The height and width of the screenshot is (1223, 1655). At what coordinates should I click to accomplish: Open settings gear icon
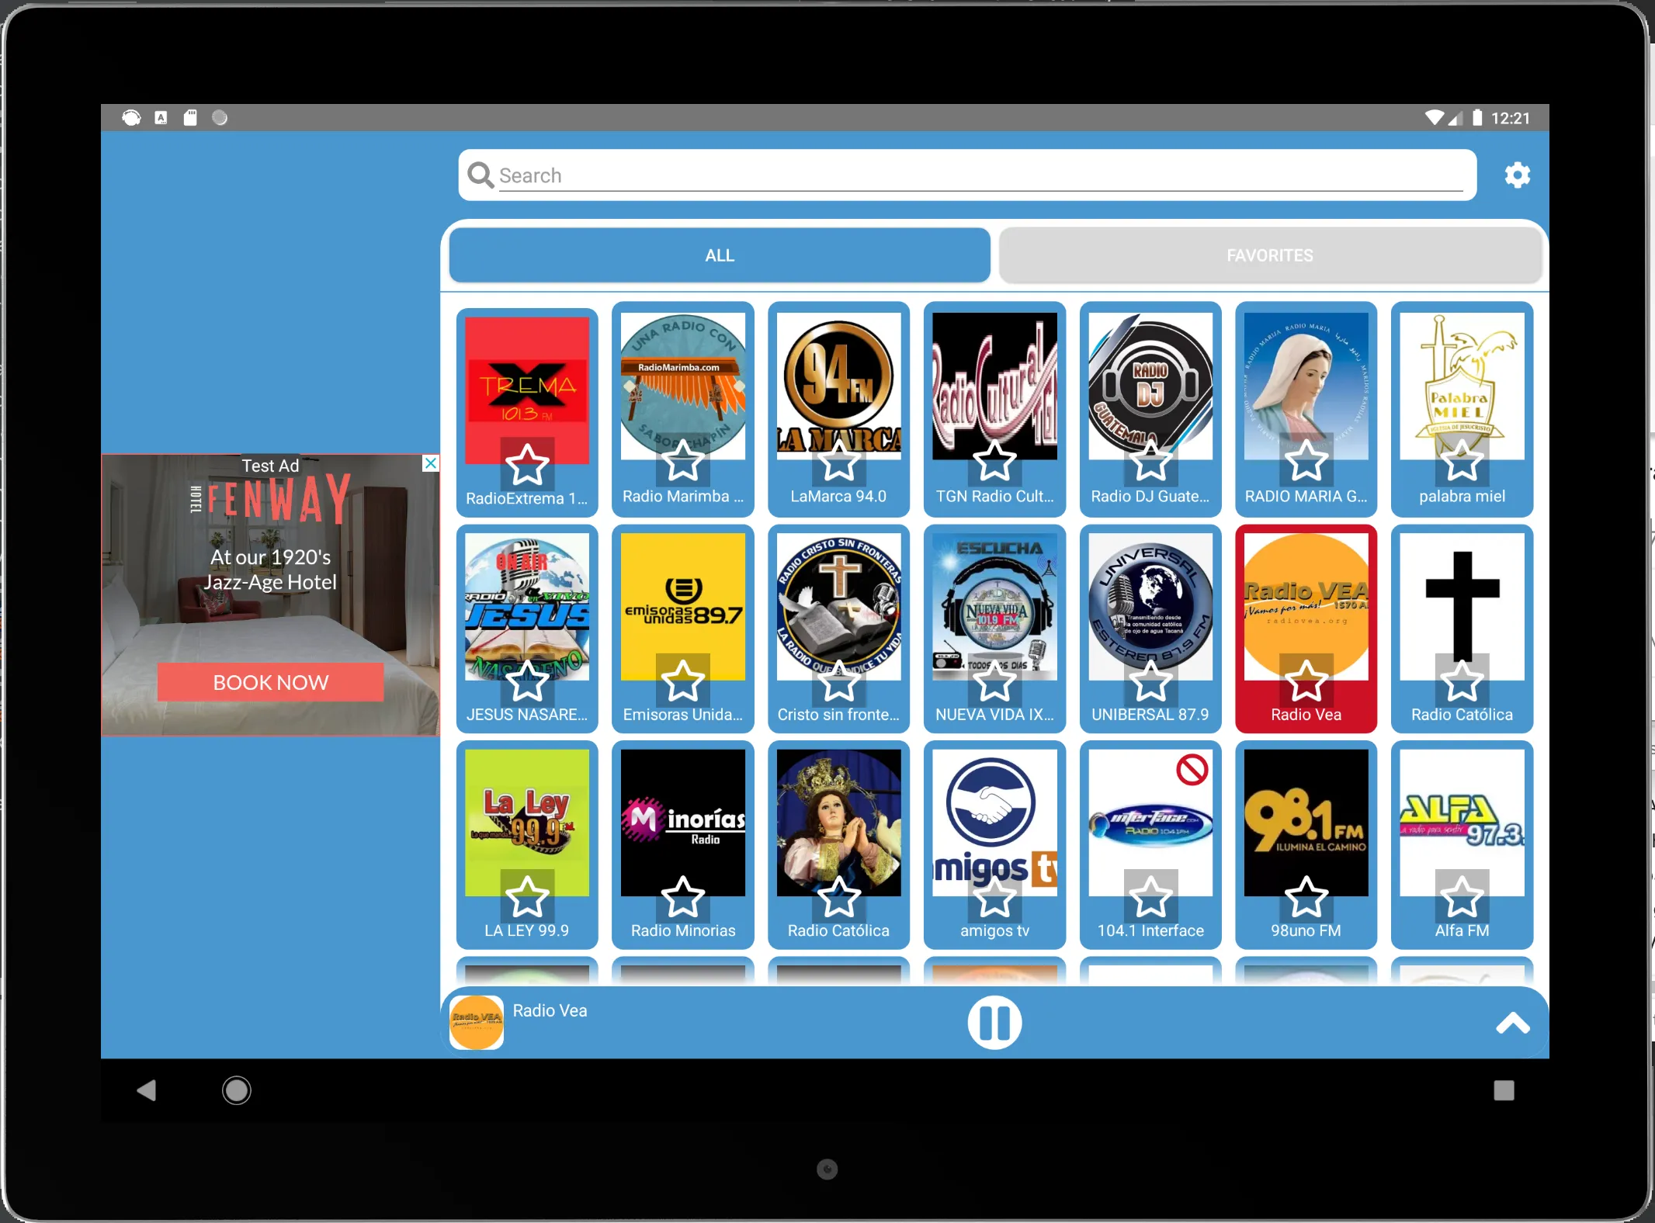(1518, 176)
